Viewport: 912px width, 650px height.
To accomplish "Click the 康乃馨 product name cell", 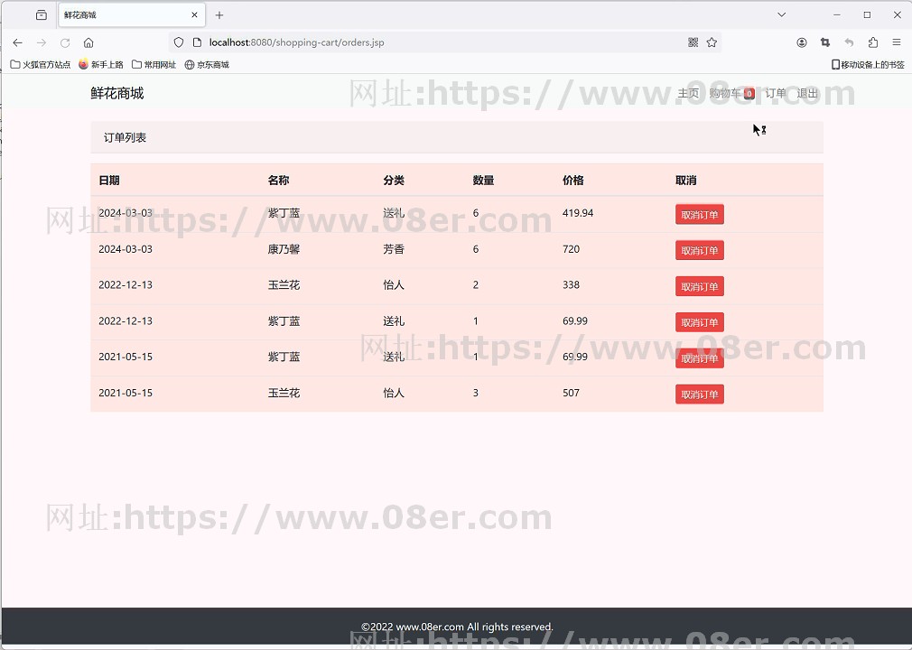I will pos(284,249).
